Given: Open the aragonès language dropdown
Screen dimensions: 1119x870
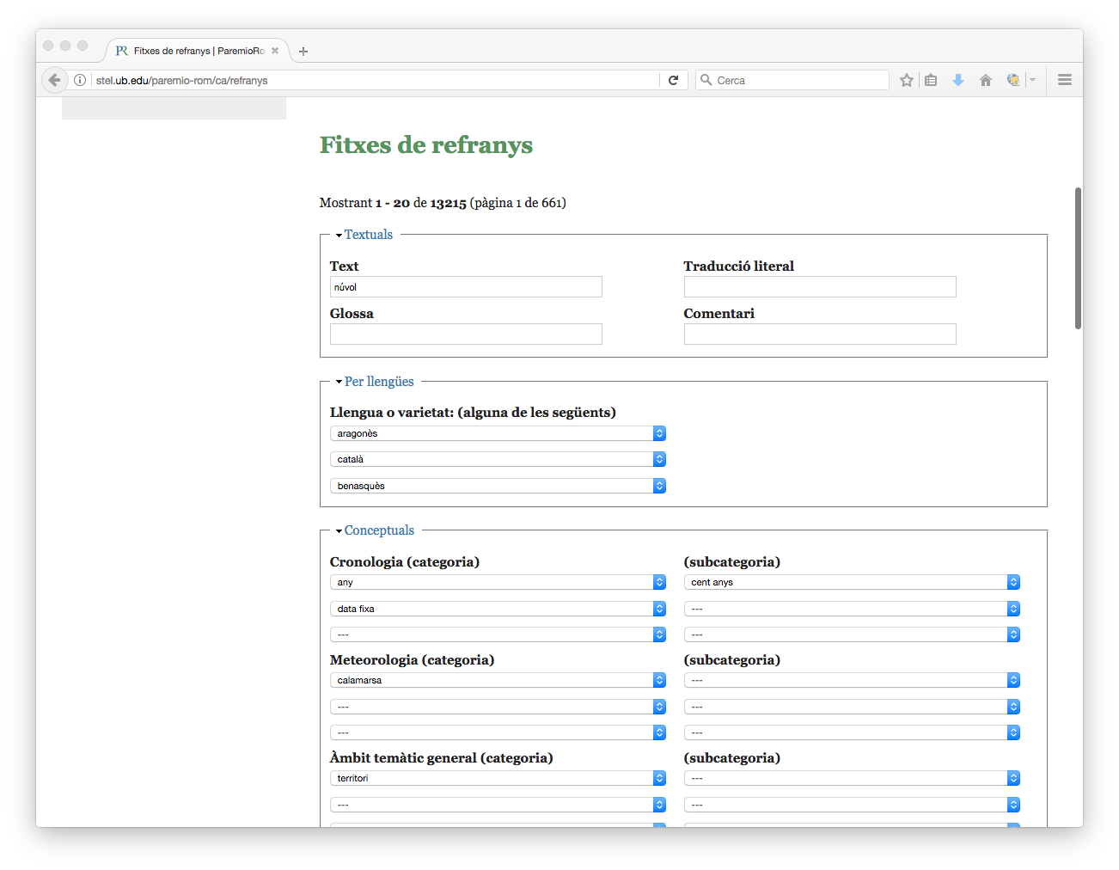Looking at the screenshot, I should point(498,434).
